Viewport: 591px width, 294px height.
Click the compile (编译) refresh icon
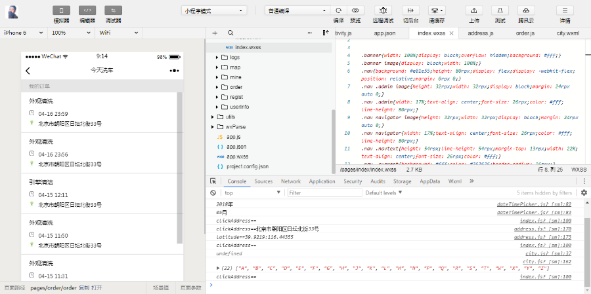338,10
